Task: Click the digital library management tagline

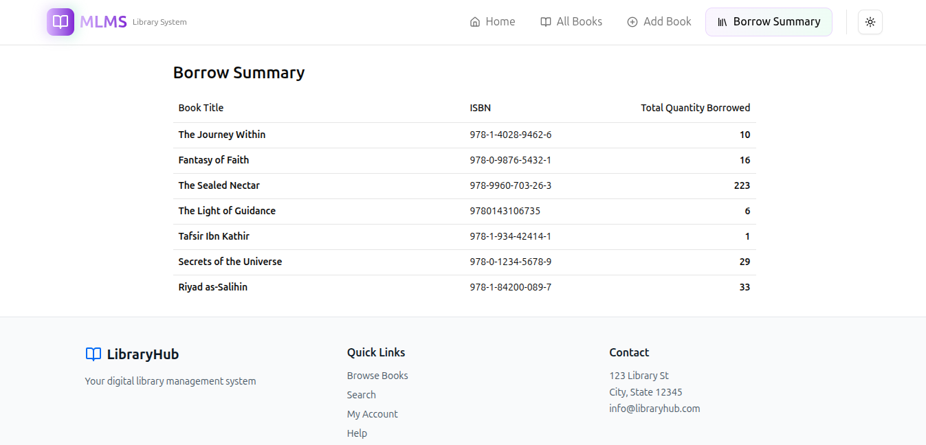Action: coord(170,381)
